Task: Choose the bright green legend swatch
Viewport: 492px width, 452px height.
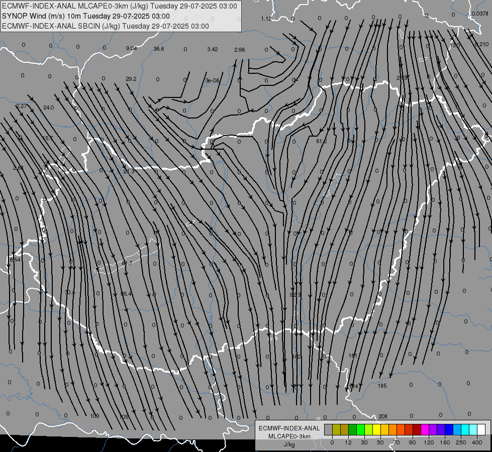Action: coord(360,429)
